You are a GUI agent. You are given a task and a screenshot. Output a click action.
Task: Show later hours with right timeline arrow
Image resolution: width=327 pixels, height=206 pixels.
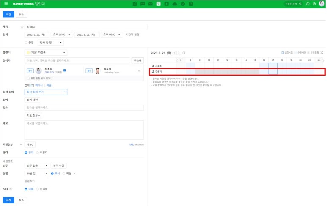323,60
